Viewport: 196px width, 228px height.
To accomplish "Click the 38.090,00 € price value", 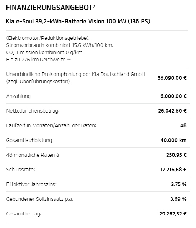I will 172,78.
